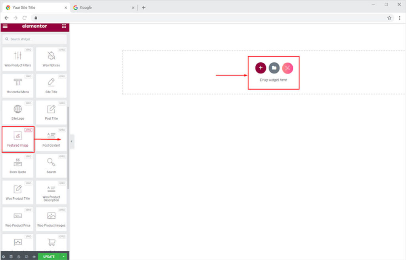The height and width of the screenshot is (260, 406).
Task: Select the Search widget
Action: click(x=51, y=166)
